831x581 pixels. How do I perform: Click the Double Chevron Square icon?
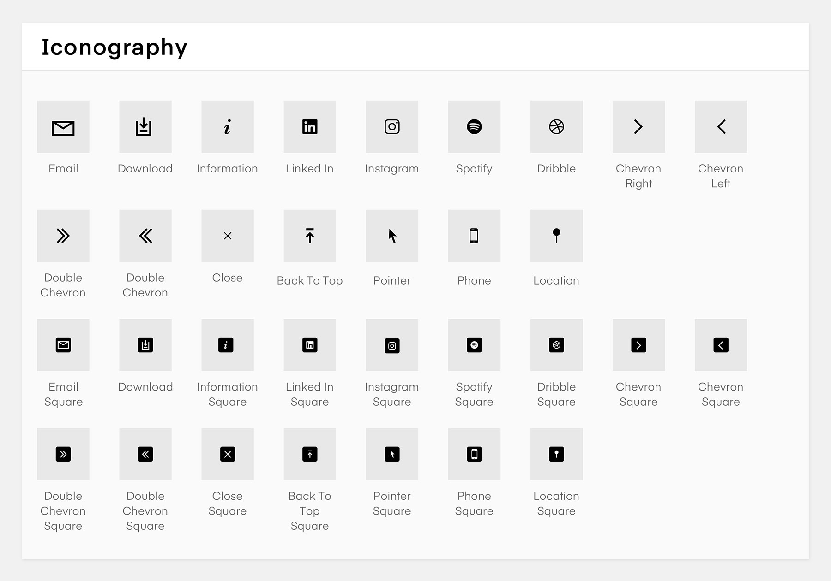point(63,454)
